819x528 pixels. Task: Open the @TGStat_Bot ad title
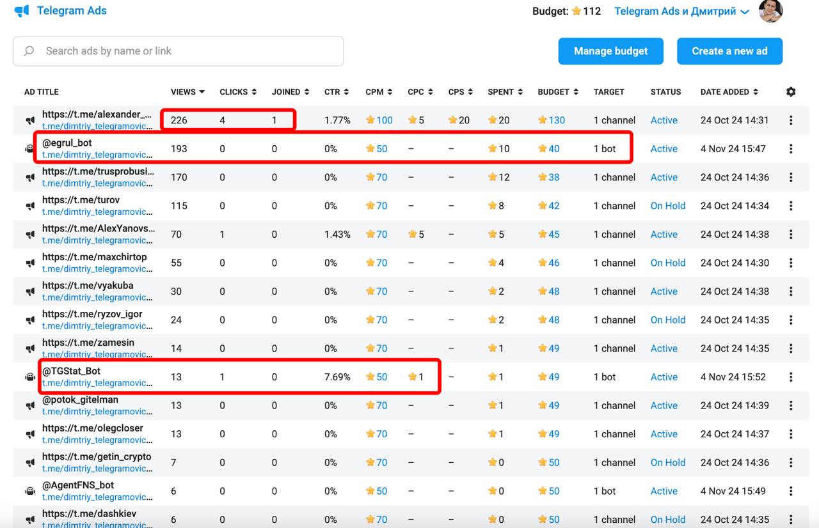[71, 371]
